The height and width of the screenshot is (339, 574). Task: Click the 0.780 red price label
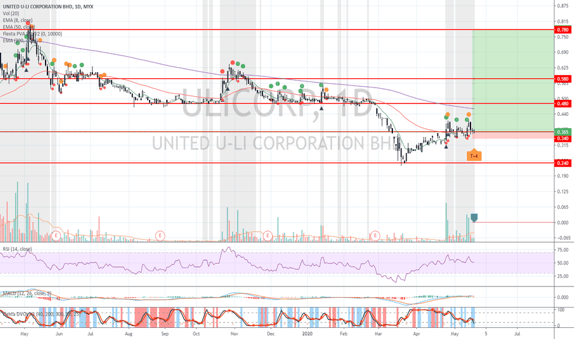pyautogui.click(x=563, y=30)
